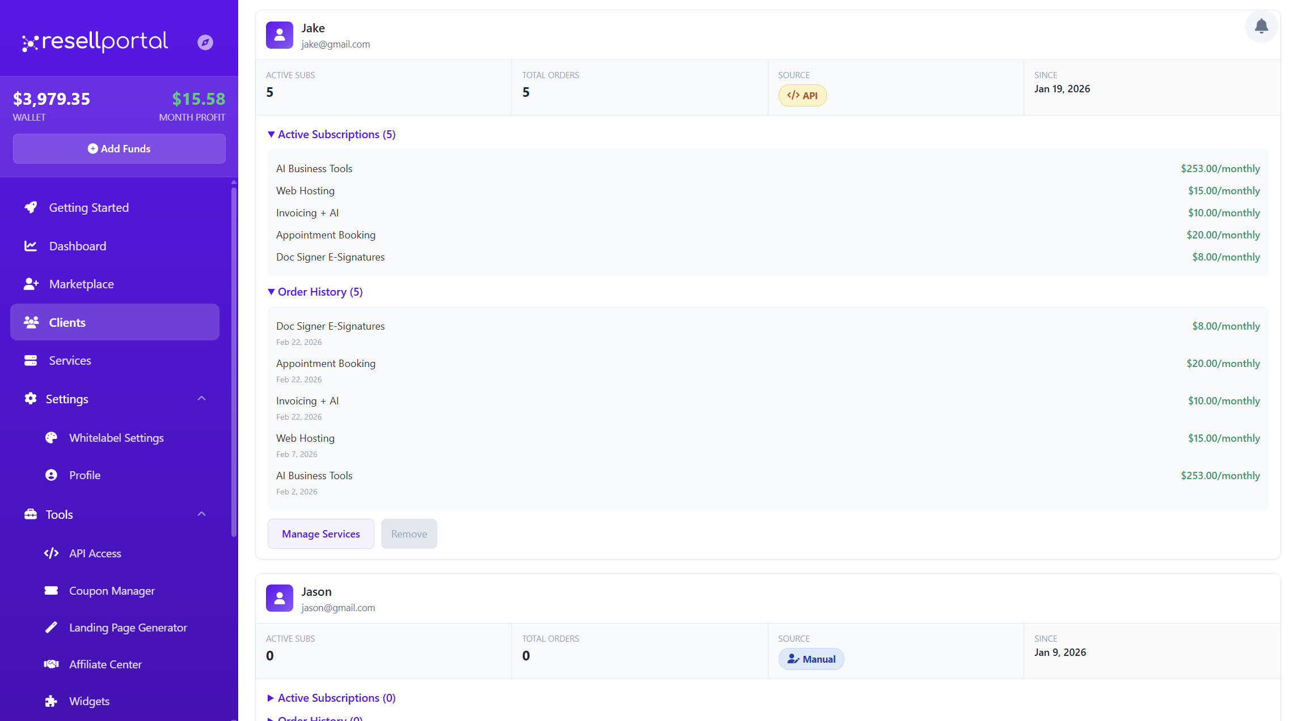The height and width of the screenshot is (721, 1293).
Task: Click the Dashboard chart icon
Action: tap(31, 246)
